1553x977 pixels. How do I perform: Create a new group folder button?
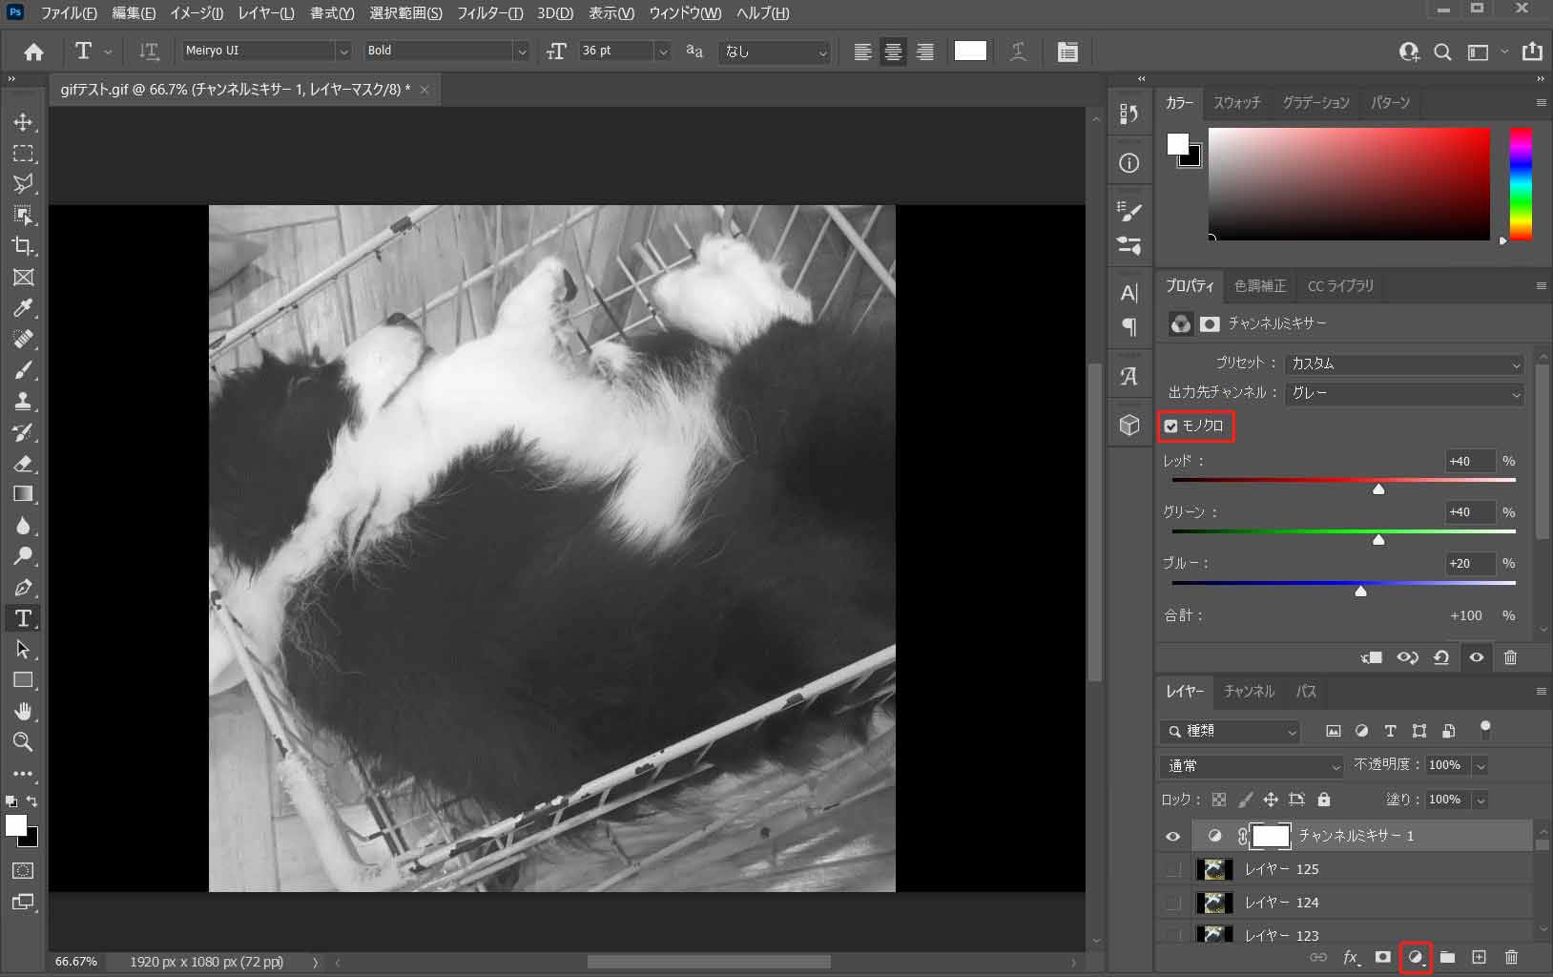[x=1446, y=957]
